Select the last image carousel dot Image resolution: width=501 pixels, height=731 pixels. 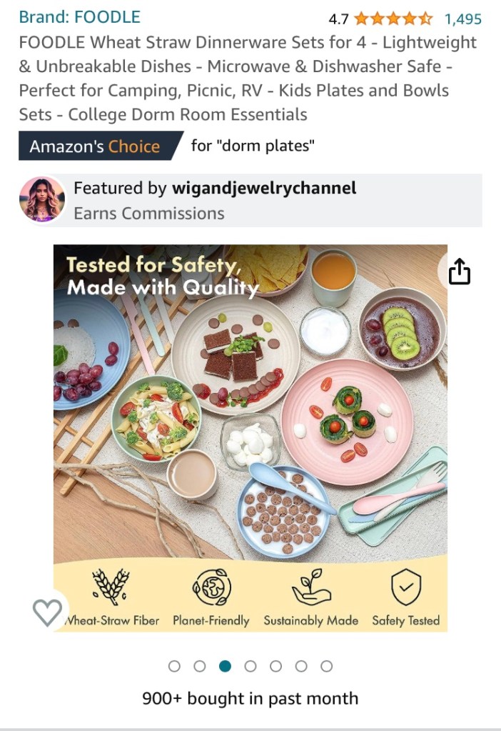pos(326,666)
